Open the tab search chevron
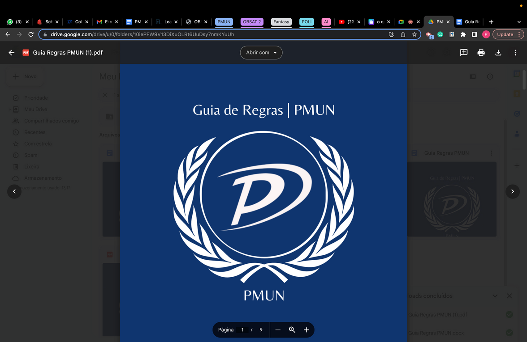The width and height of the screenshot is (527, 342). click(x=519, y=22)
